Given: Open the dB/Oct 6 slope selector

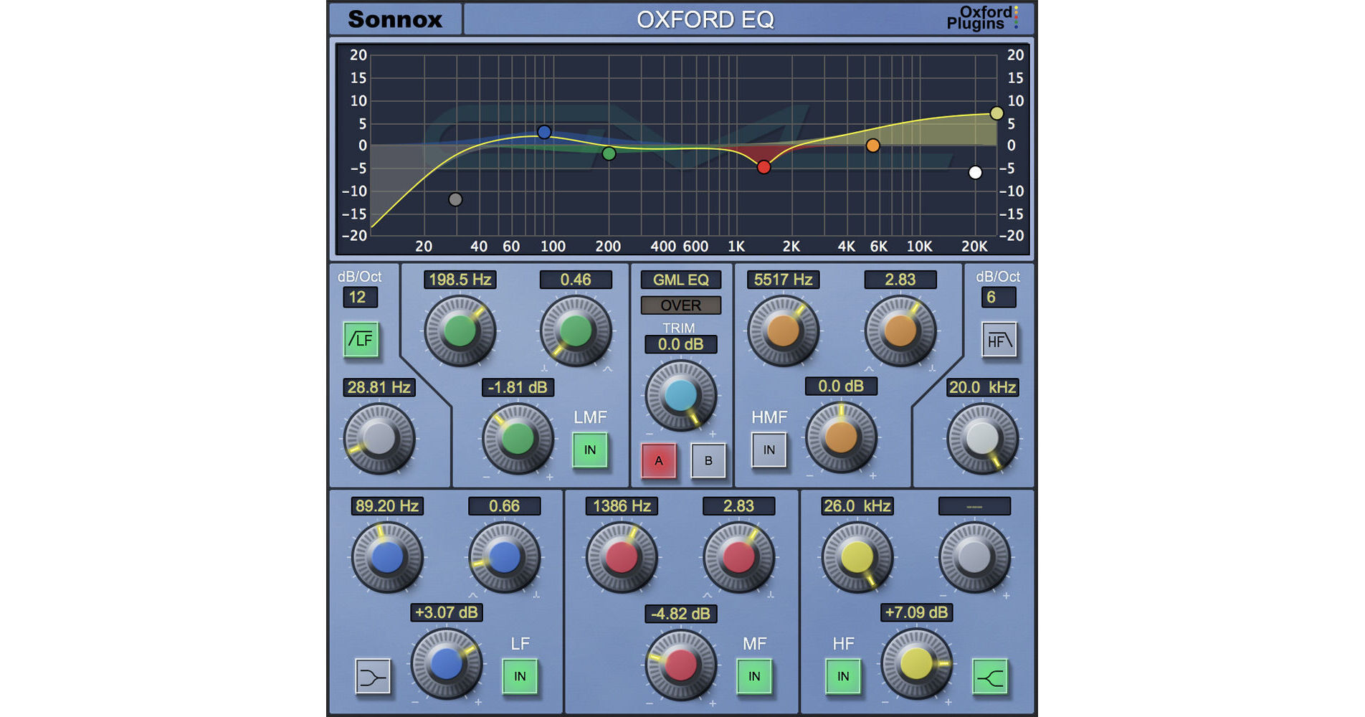Looking at the screenshot, I should (x=998, y=297).
